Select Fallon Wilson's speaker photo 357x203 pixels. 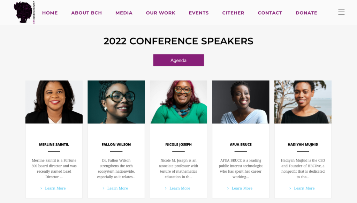116,102
